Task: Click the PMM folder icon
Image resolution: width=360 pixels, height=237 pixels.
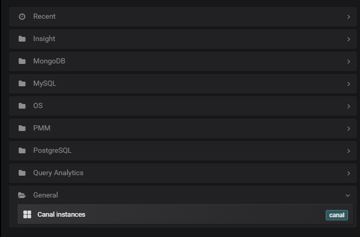Action: tap(22, 128)
